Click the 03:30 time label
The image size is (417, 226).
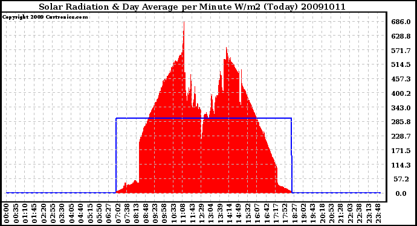(62, 213)
